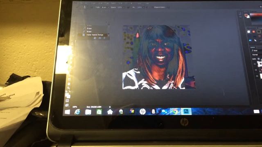Launch Internet Explorer from taskbar
Viewport: 262px width, 147px height.
[x=77, y=112]
